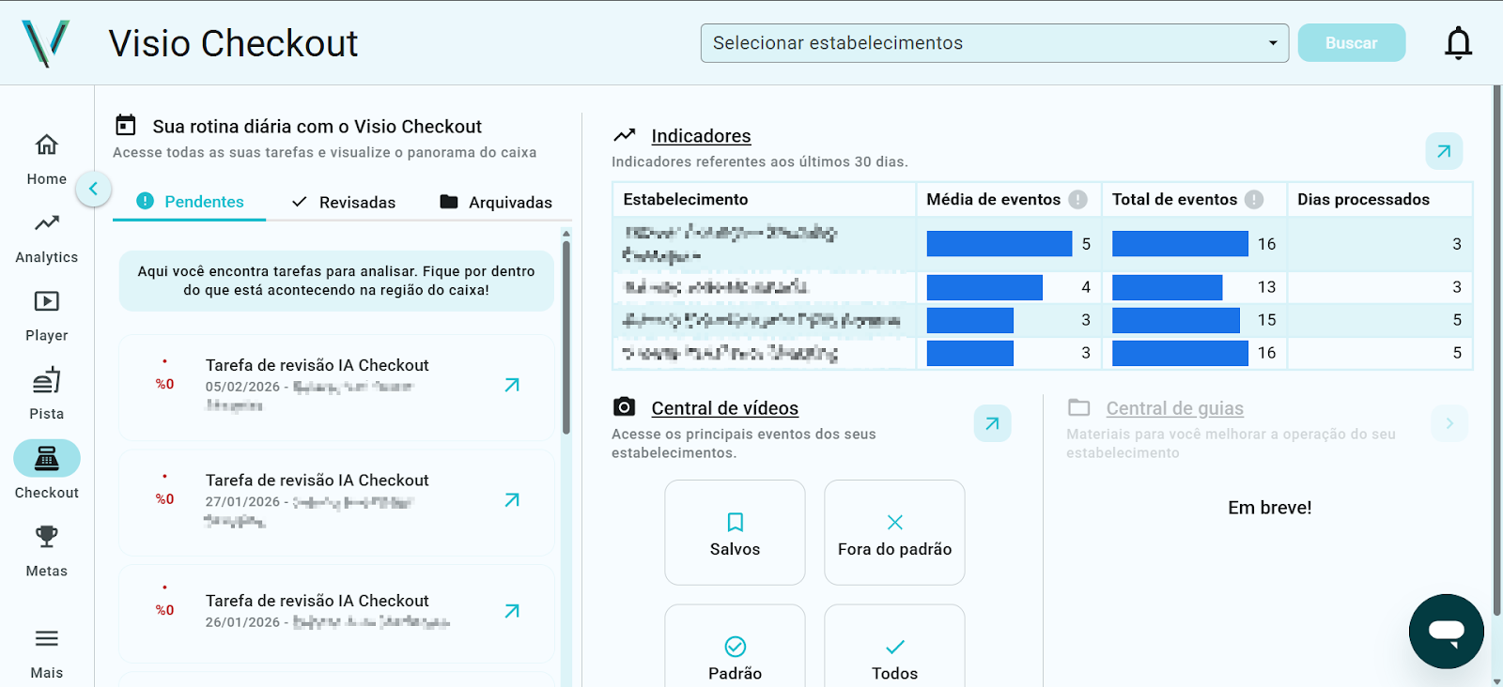
Task: Select the Fora do padrão video filter
Action: (894, 533)
